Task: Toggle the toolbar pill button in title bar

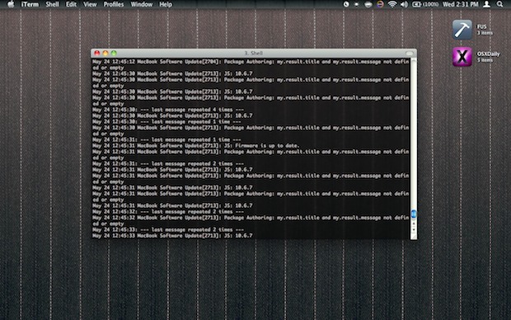Action: (410, 53)
